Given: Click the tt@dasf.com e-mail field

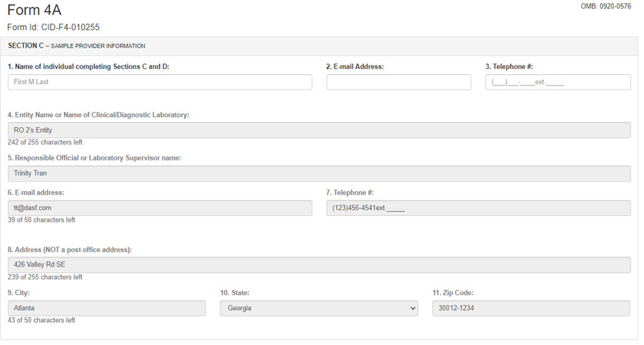Looking at the screenshot, I should [x=160, y=208].
